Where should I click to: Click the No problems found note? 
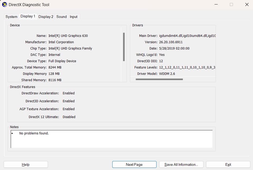pos(34,133)
